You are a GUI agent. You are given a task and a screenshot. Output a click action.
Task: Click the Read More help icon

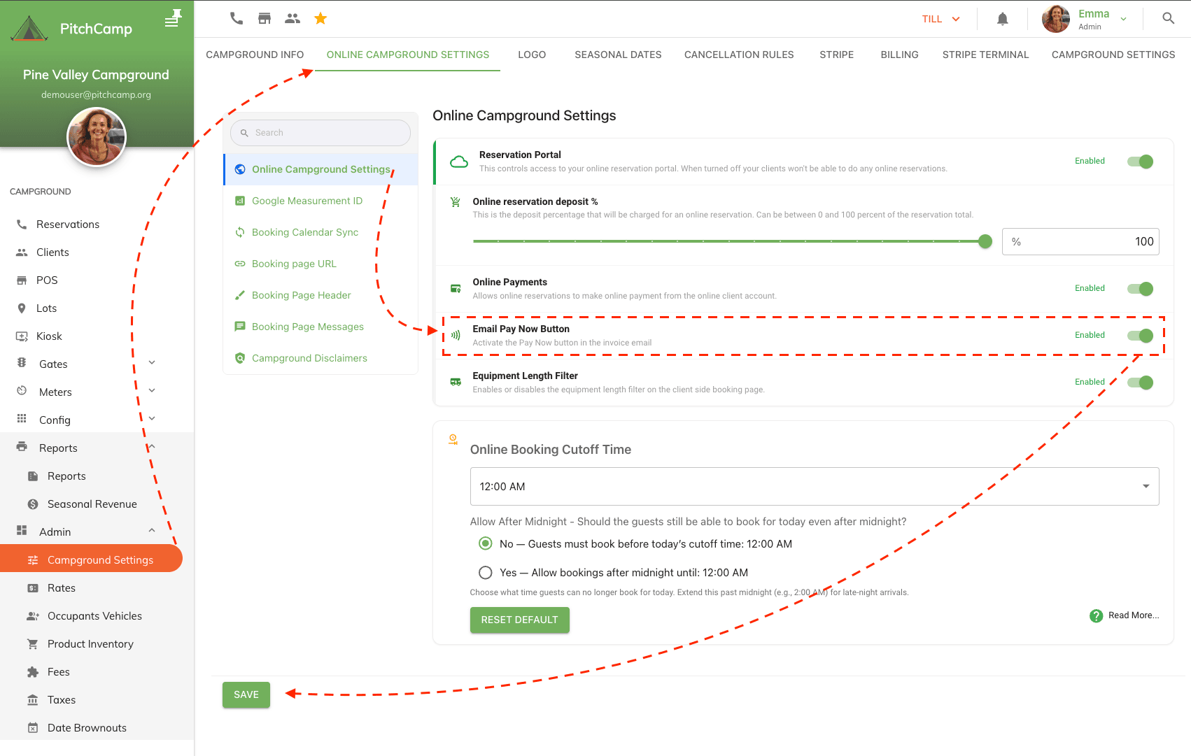pyautogui.click(x=1097, y=615)
